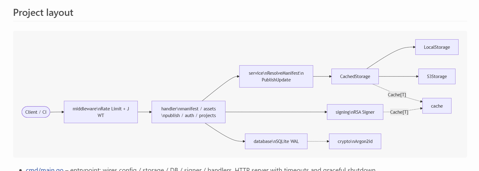Select the service ResolveManifest PublishUpdate node
479x171 pixels.
[x=276, y=76]
